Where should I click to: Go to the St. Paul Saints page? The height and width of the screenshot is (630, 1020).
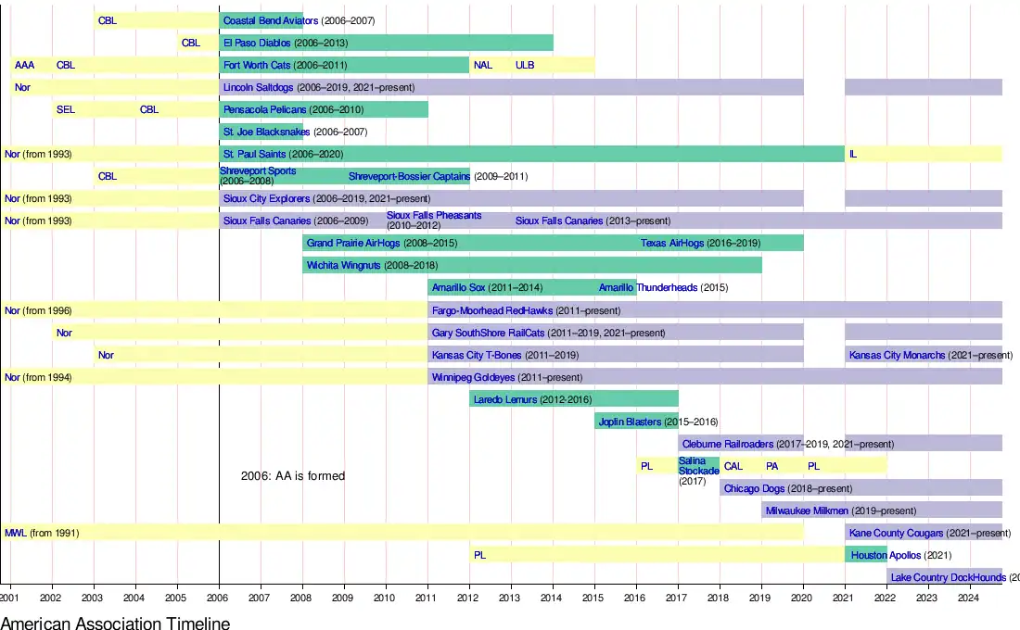(x=254, y=154)
